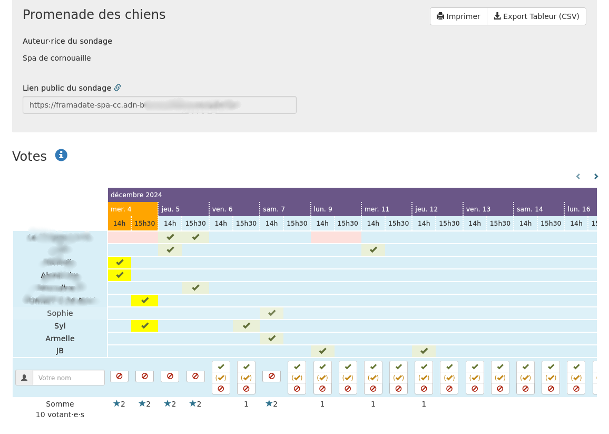Click the best-choice star under mer. 4 14h
Screen dimensions: 609x434
[116, 404]
